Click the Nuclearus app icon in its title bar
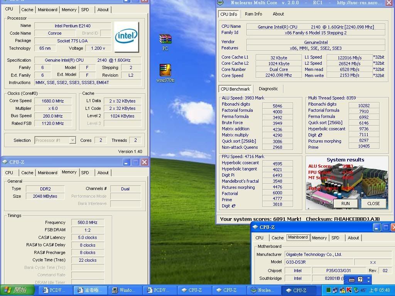The height and width of the screenshot is (296, 395). click(x=220, y=3)
